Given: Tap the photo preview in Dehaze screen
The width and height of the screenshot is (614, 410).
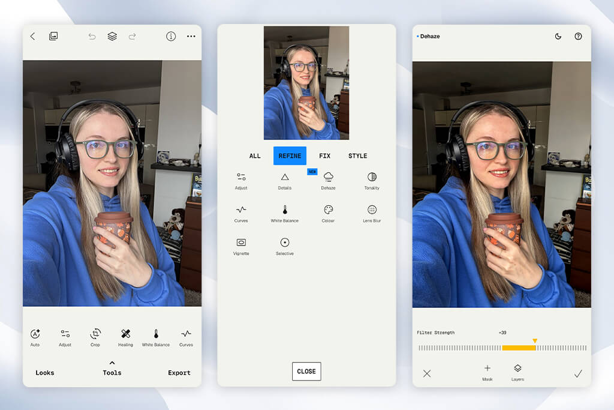Looking at the screenshot, I should tap(502, 184).
